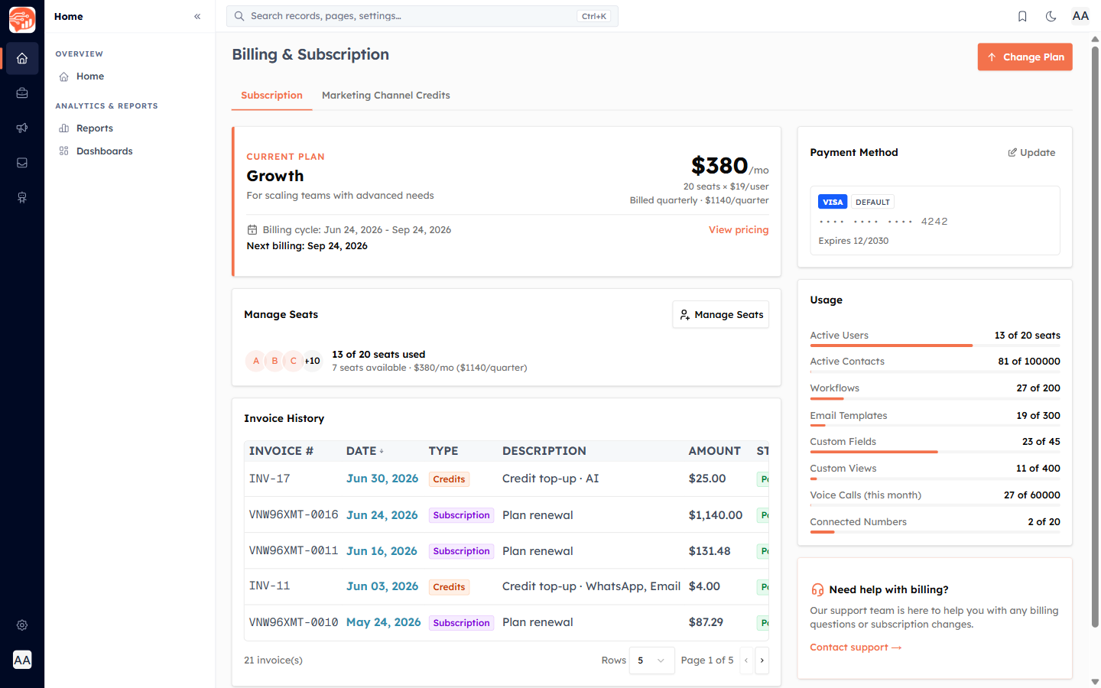
Task: Click the scroll down arrow at the scrollbar bottom
Action: 1095,681
